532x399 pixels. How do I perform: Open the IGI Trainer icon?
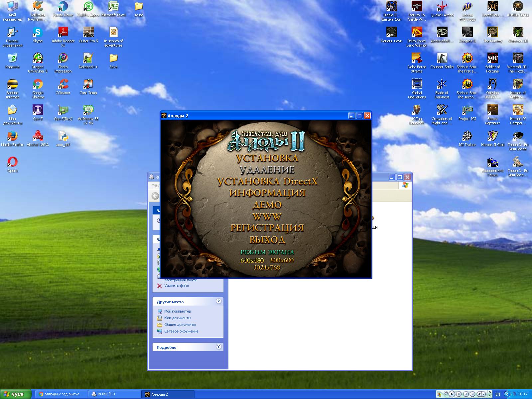pos(467,139)
